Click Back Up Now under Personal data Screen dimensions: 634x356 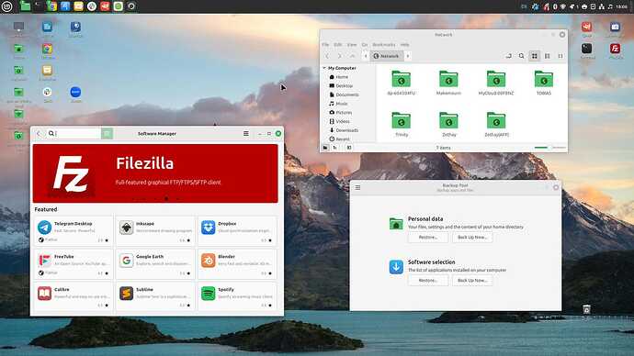pyautogui.click(x=472, y=238)
